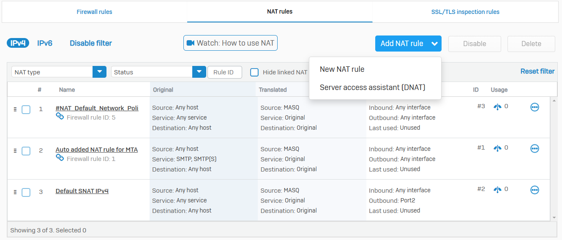This screenshot has width=562, height=240.
Task: Switch to the Firewall rules tab
Action: tap(94, 12)
